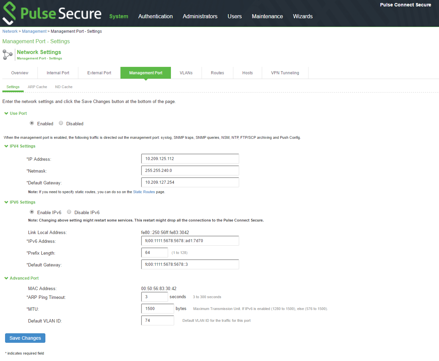Open the Static Routes link
This screenshot has width=439, height=361.
(x=144, y=192)
